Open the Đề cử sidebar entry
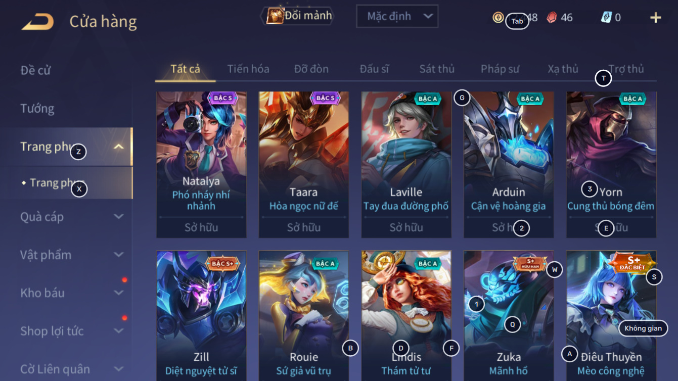The width and height of the screenshot is (678, 381). [x=35, y=70]
